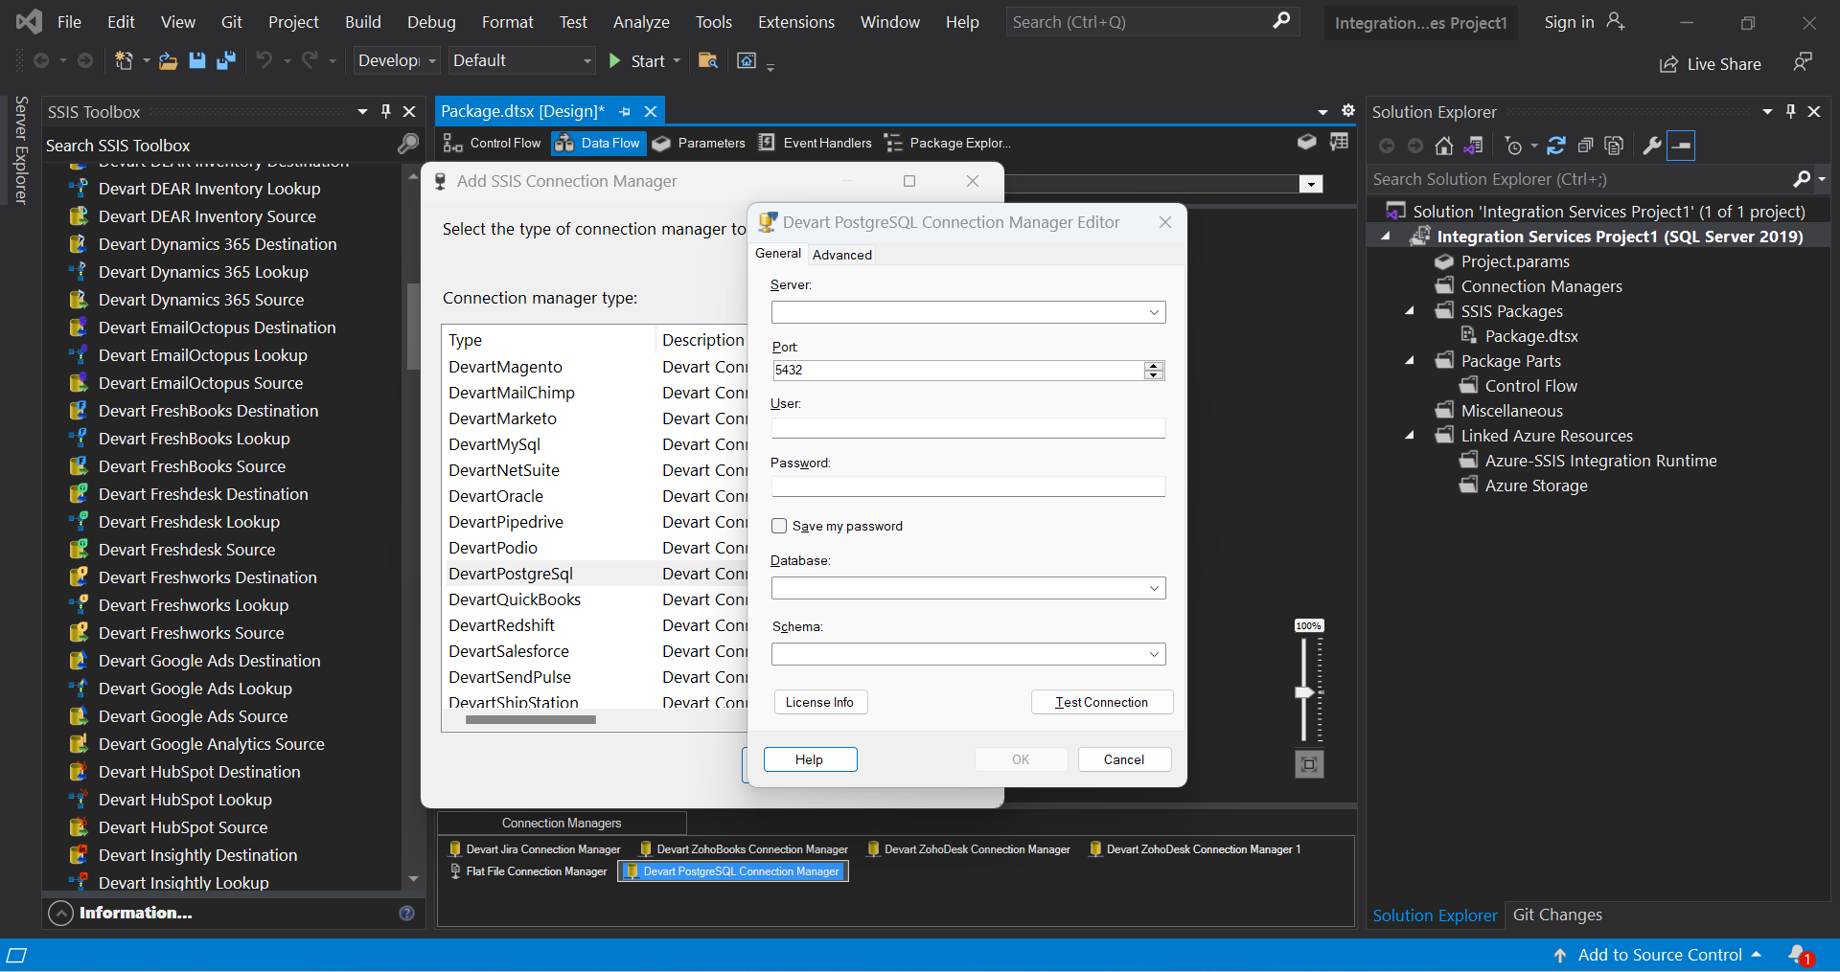Click the Test Connection button
The width and height of the screenshot is (1840, 972).
tap(1101, 702)
